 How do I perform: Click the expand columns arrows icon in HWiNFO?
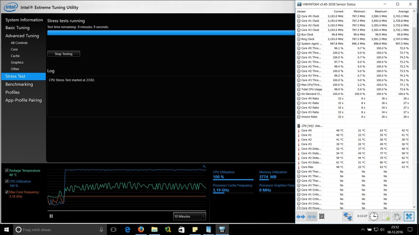301,216
